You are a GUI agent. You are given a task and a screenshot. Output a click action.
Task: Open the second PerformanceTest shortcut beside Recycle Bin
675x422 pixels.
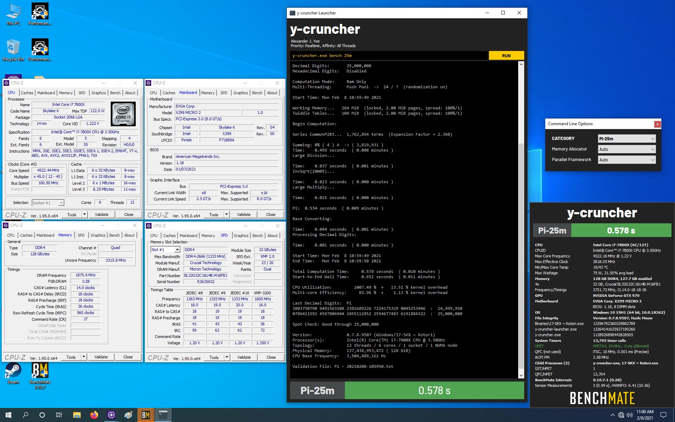coord(40,50)
